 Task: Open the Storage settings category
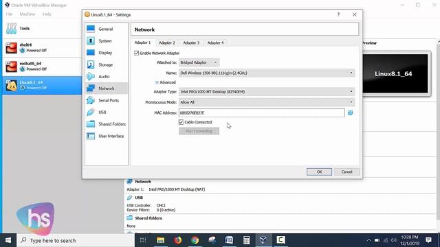107,64
